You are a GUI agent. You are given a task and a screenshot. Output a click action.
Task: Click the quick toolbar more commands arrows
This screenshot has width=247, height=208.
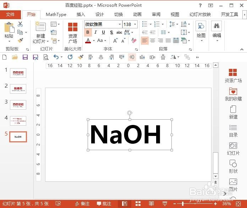coord(197,57)
